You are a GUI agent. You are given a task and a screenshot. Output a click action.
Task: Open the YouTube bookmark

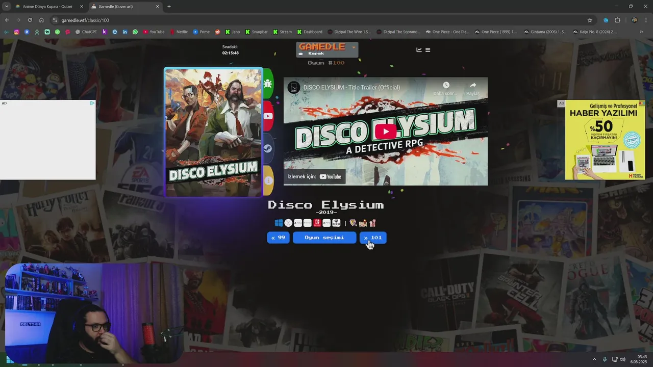coord(154,32)
